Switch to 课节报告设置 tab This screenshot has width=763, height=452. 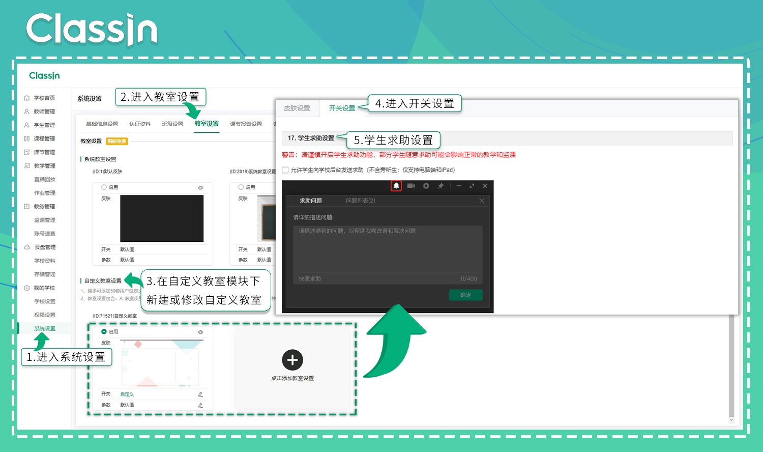246,124
